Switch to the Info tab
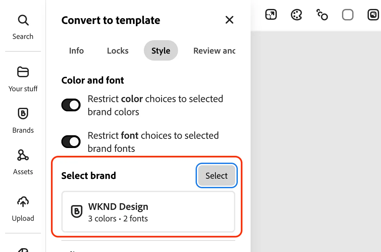 76,51
